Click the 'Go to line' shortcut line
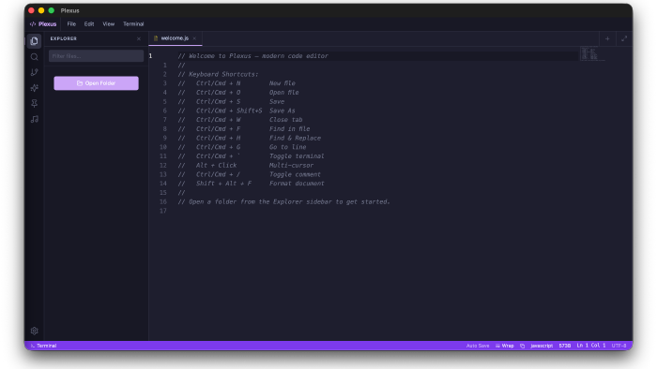 click(242, 147)
